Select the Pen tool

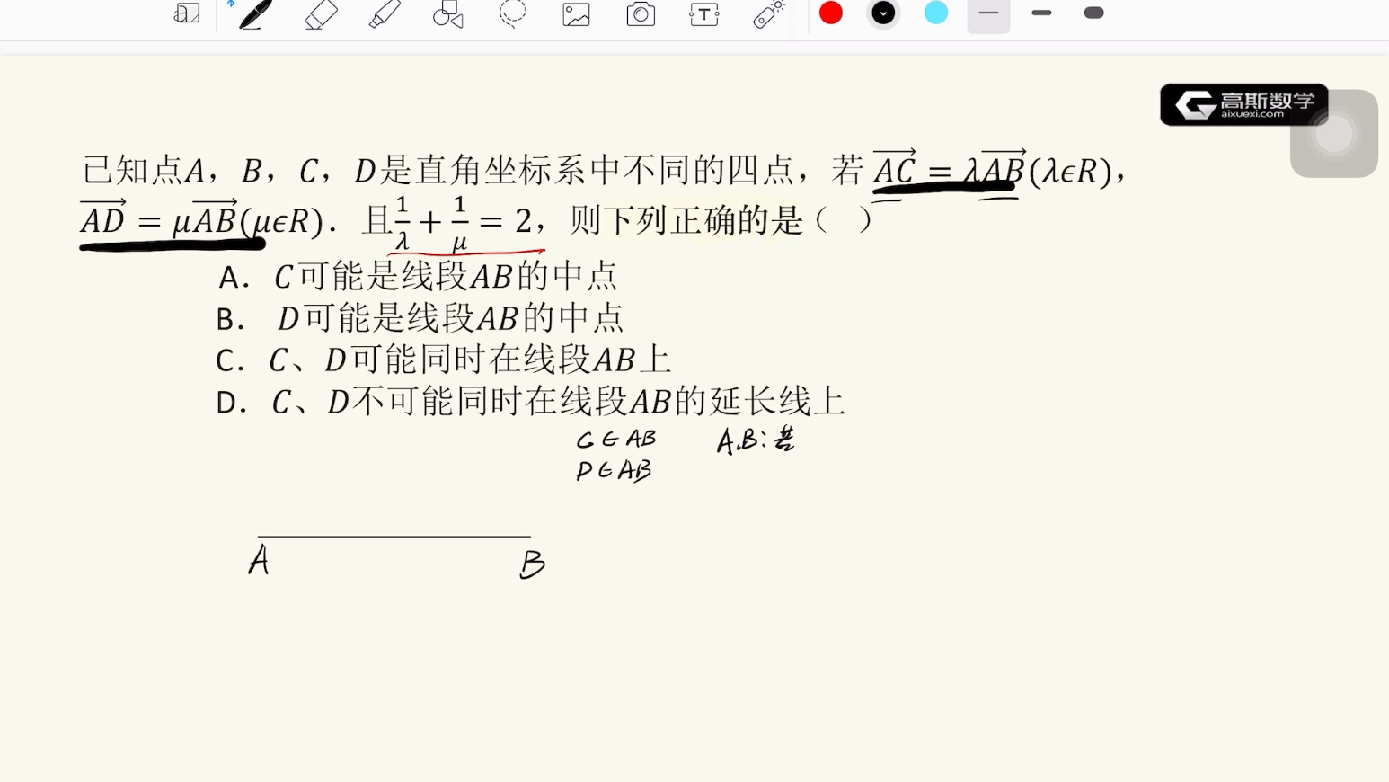point(254,14)
